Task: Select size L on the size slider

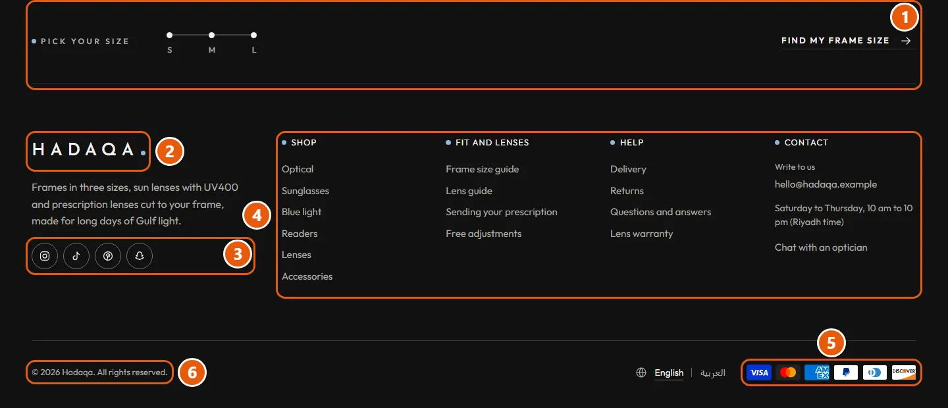Action: pyautogui.click(x=254, y=42)
